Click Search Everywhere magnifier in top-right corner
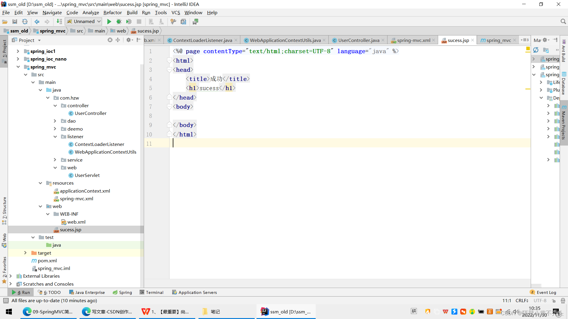Viewport: 568px width, 319px height. 563,21
